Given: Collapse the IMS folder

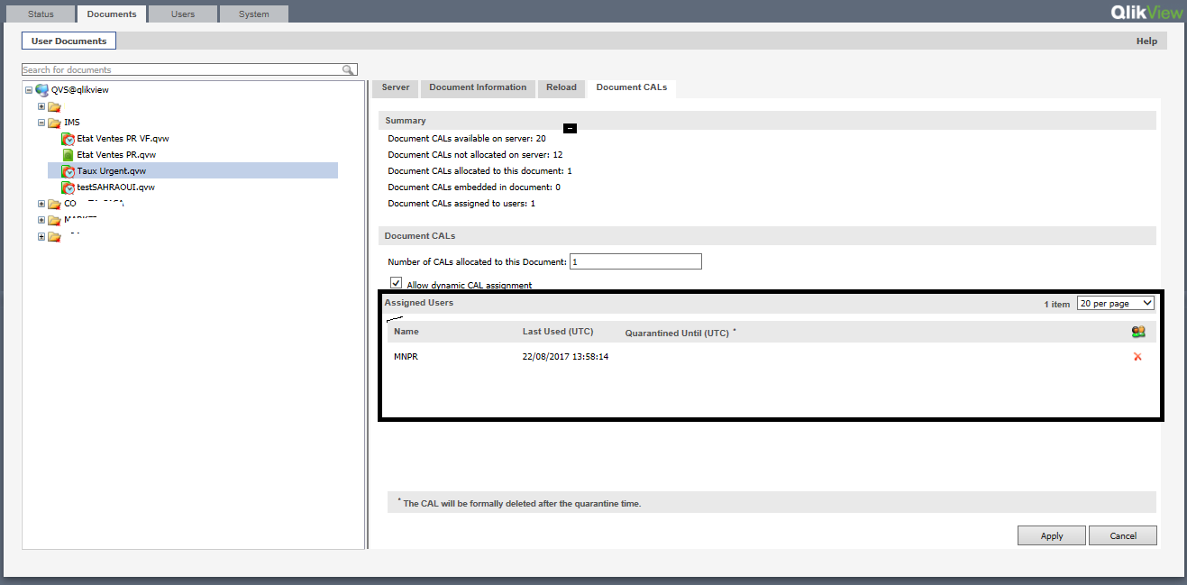Looking at the screenshot, I should pyautogui.click(x=41, y=123).
